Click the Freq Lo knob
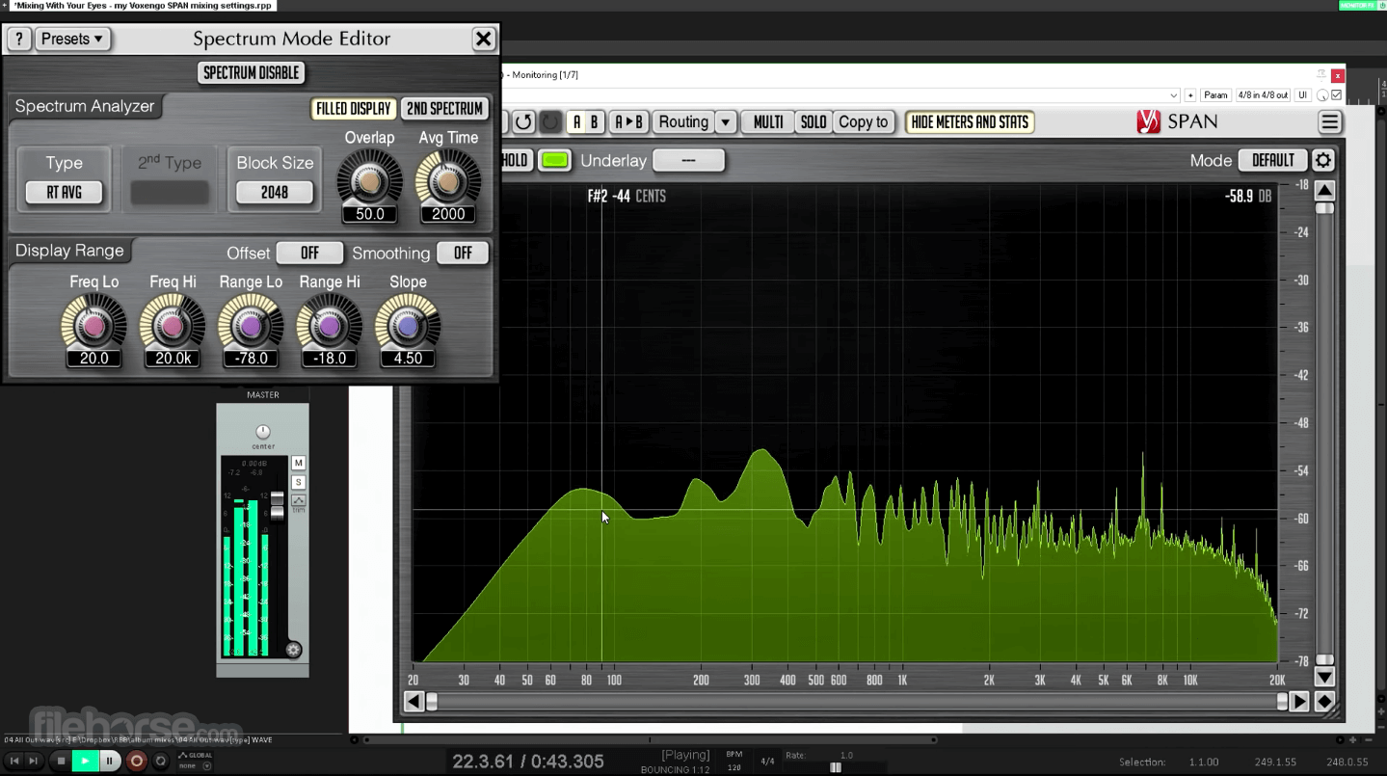Screen dimensions: 1387x776 (93, 326)
